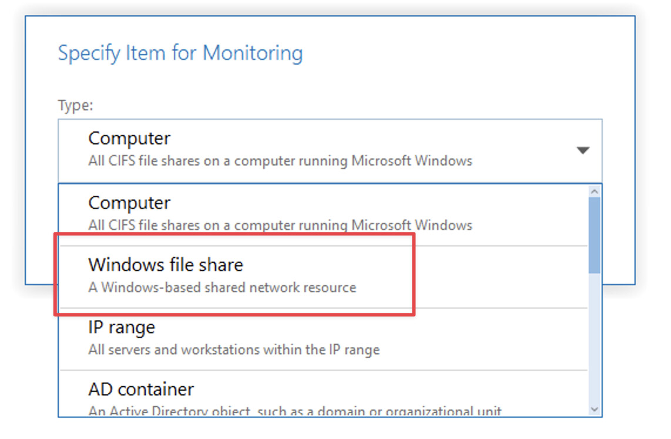Choose the Windows file share option
The width and height of the screenshot is (671, 439).
pos(166,265)
